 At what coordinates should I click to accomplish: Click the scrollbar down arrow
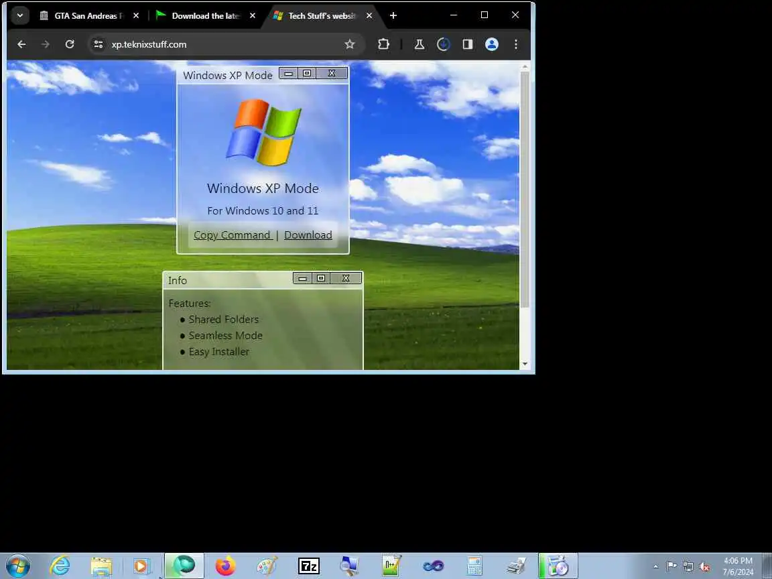[525, 364]
